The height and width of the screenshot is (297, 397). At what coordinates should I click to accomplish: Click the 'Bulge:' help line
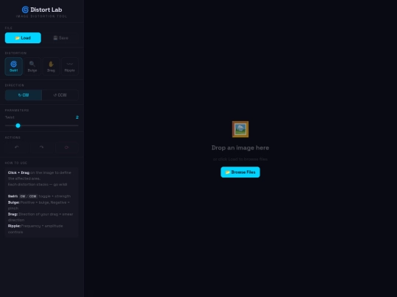39,205
